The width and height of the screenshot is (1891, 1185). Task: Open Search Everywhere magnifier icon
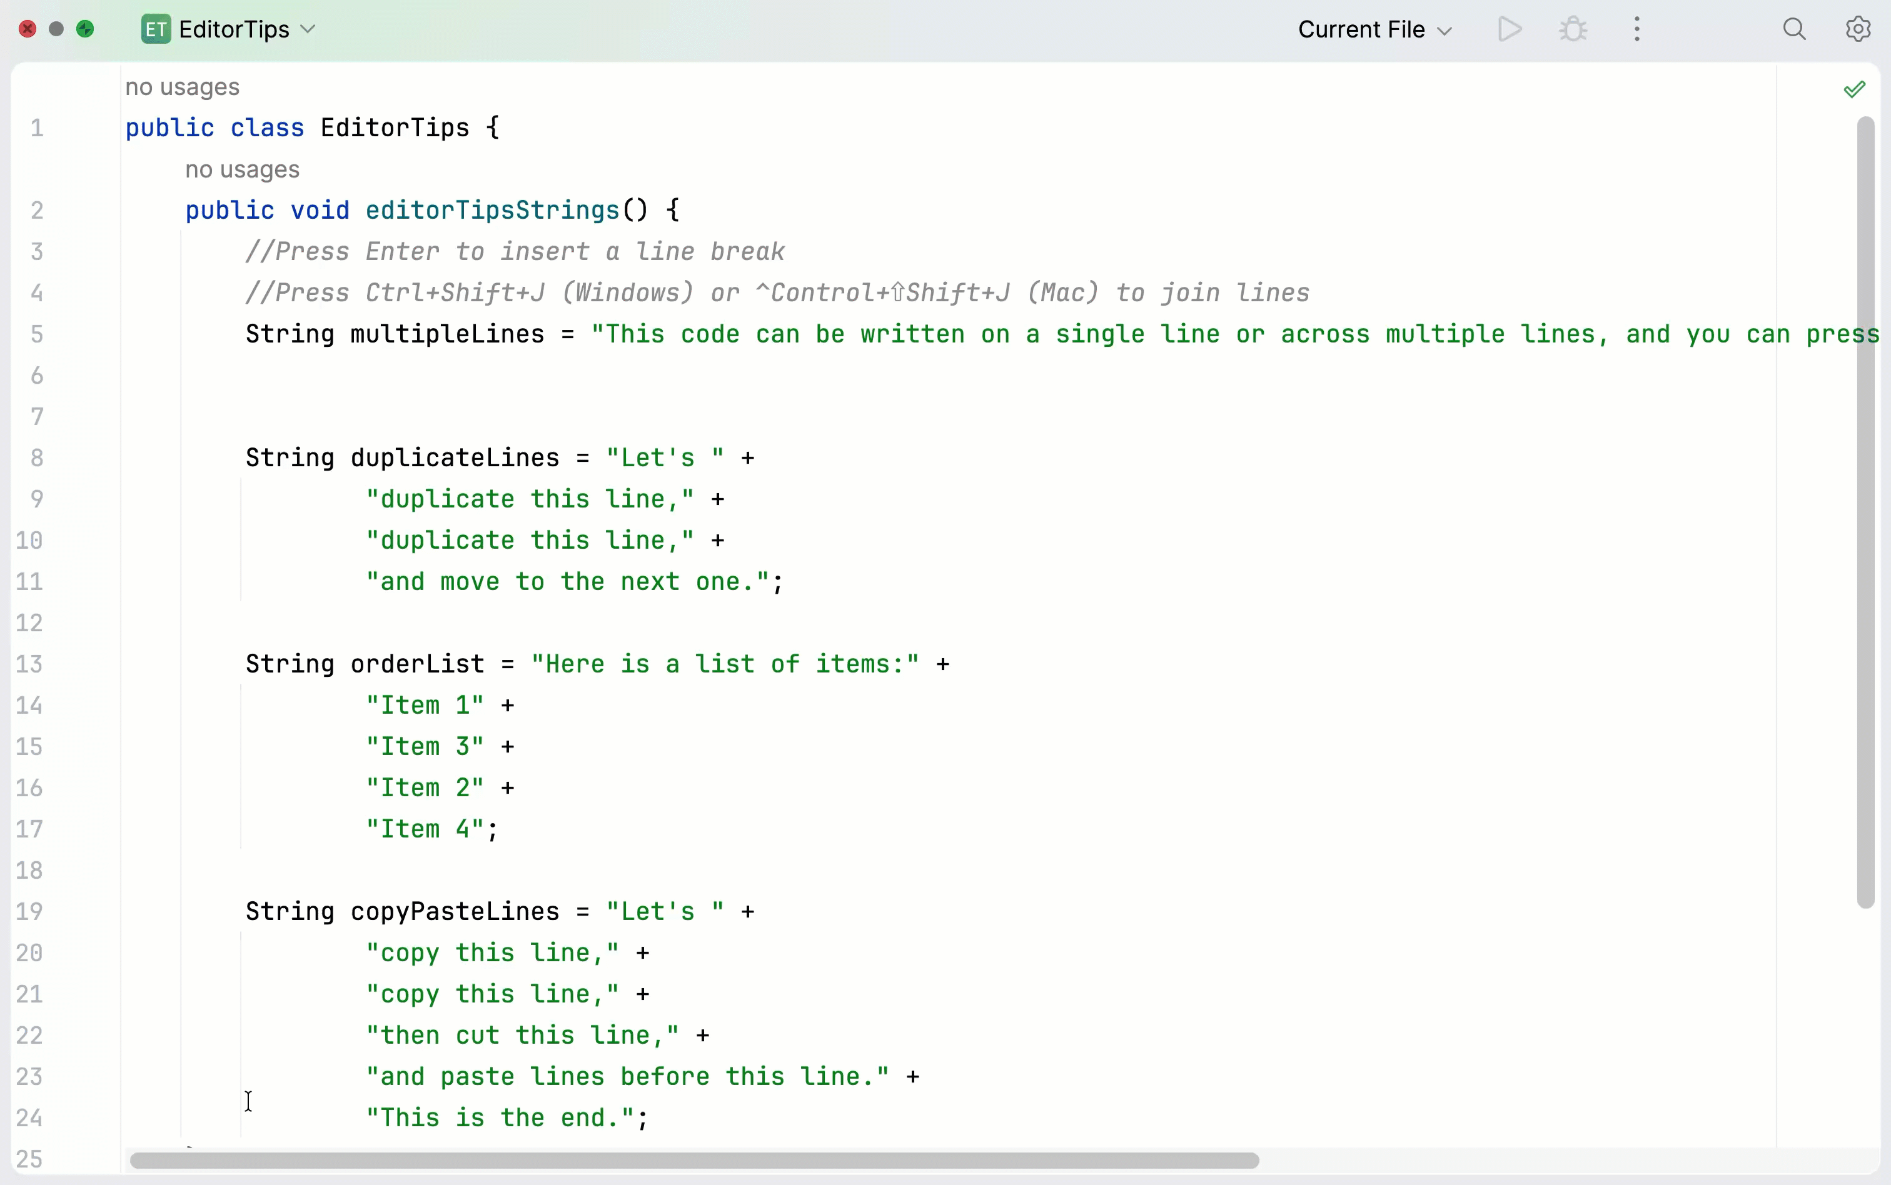point(1795,30)
